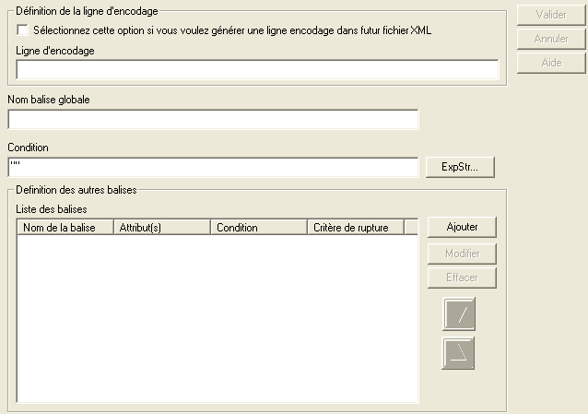This screenshot has height=414, width=588.
Task: Click the Critère de rupture column header
Action: point(355,228)
